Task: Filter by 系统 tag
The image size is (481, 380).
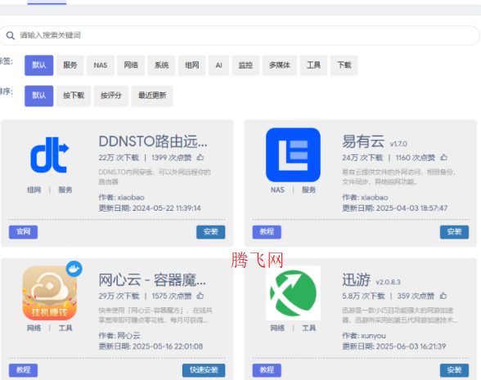Action: pos(161,65)
